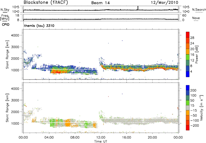Viewport: 206px width, 143px height.
Task: Click the '28' tick on the Power colorbar
Action: (192, 38)
